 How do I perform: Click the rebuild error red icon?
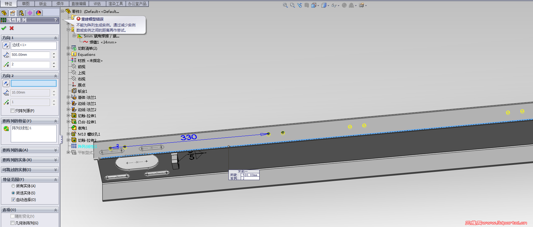[79, 19]
